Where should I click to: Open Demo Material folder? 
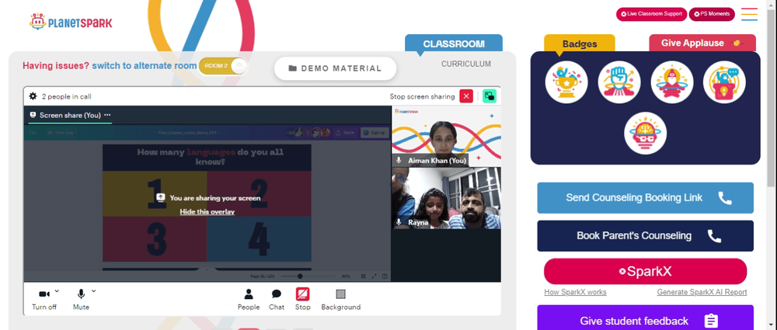[x=335, y=68]
